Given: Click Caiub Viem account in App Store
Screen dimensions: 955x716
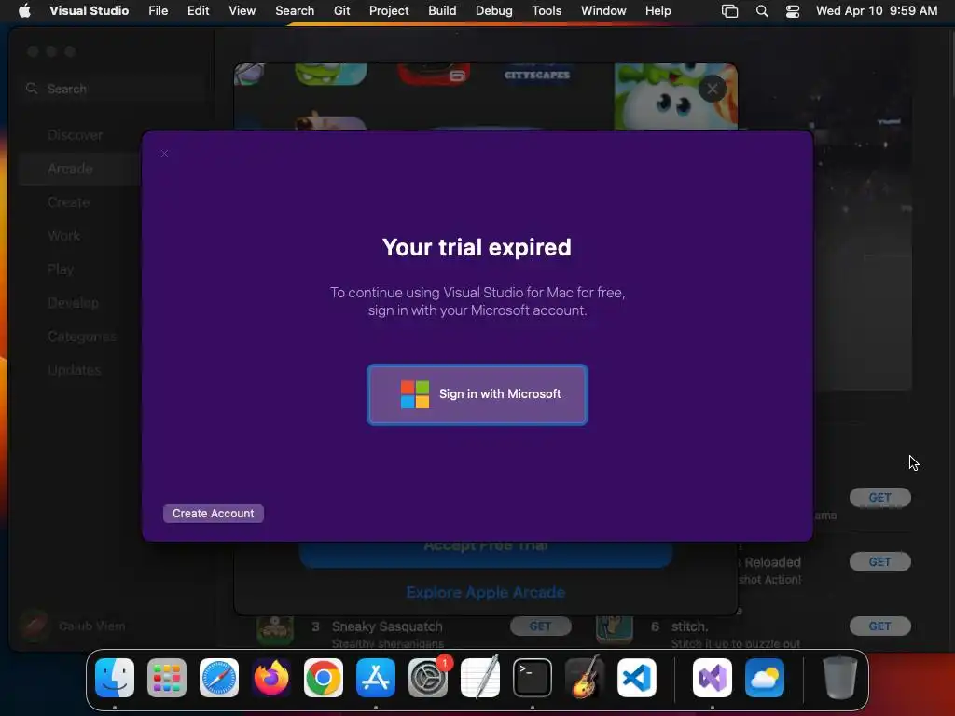Looking at the screenshot, I should tap(73, 626).
